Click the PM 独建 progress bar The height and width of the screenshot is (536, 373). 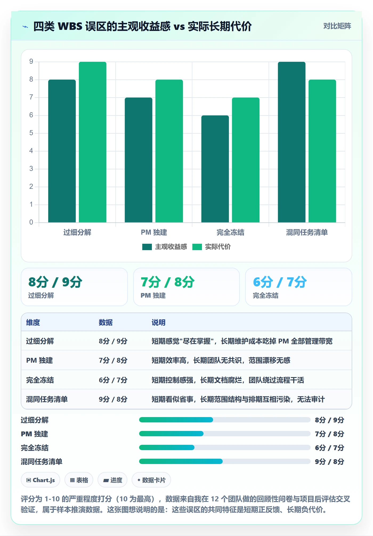[x=225, y=434]
